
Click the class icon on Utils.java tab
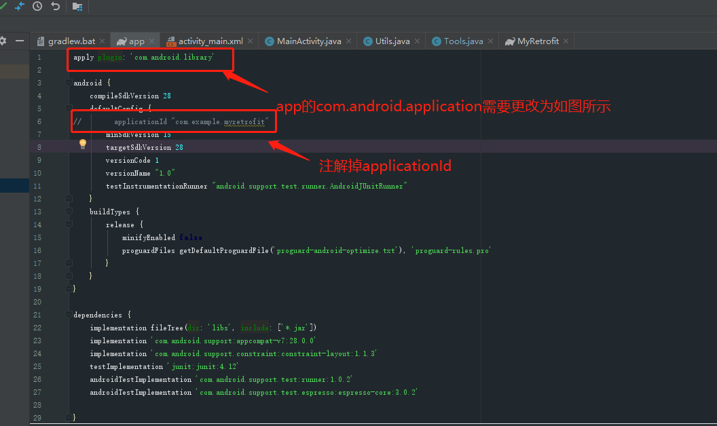(367, 41)
